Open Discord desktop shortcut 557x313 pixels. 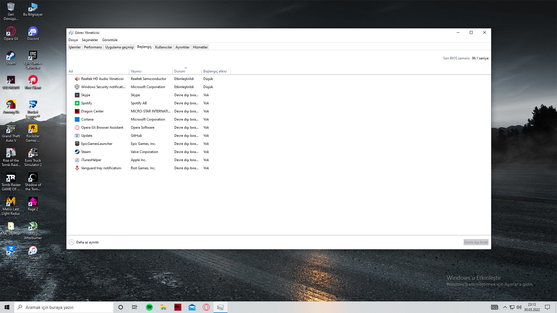[x=33, y=33]
